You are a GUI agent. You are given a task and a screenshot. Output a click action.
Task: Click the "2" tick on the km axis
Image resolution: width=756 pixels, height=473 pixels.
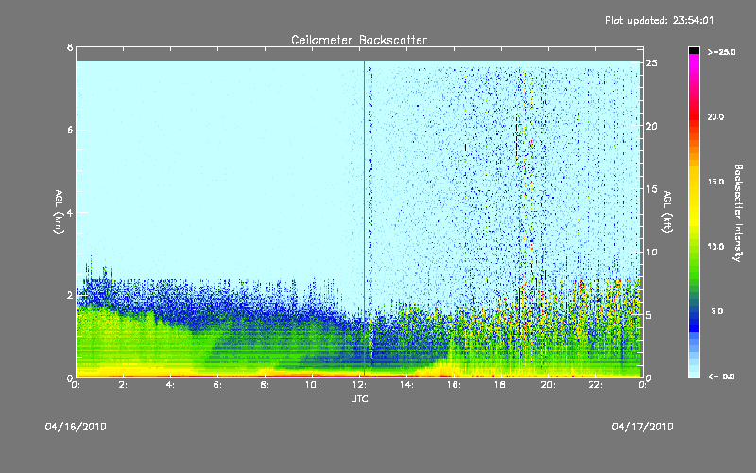tap(70, 295)
